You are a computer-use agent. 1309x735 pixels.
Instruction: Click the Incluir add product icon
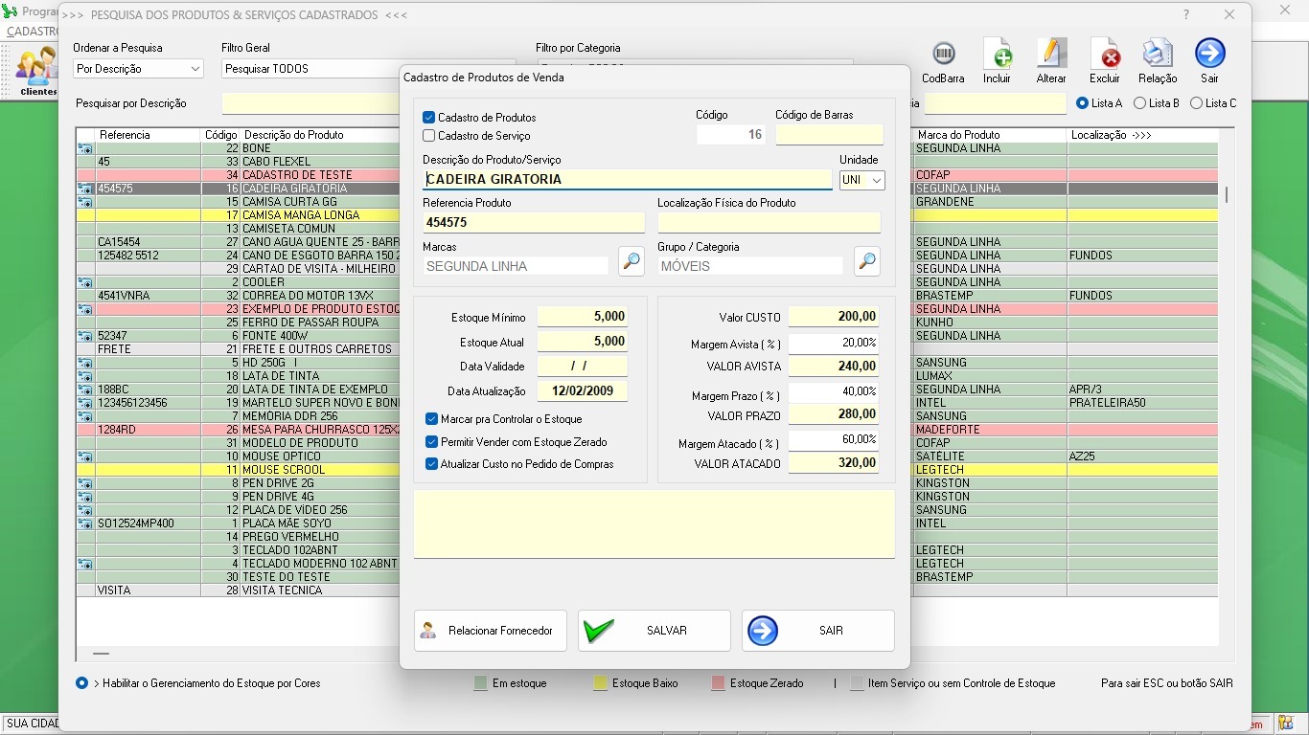tap(997, 55)
